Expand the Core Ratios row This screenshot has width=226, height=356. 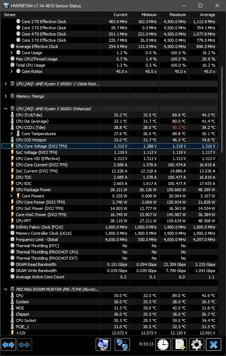tap(12, 71)
